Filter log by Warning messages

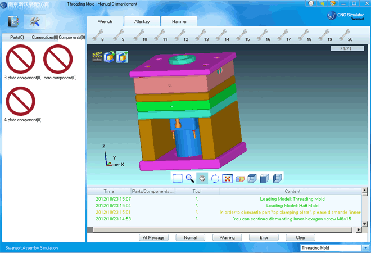click(x=227, y=237)
